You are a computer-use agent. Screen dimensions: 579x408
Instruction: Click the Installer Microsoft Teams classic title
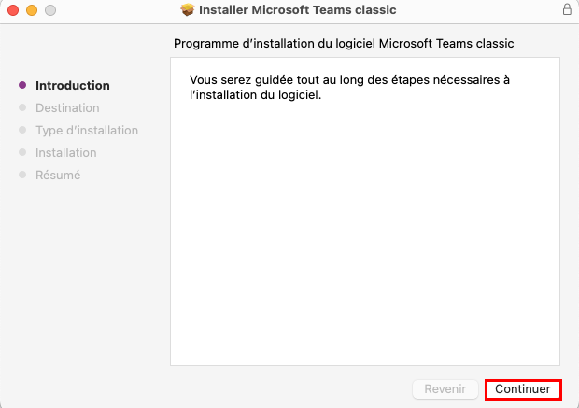(x=297, y=9)
